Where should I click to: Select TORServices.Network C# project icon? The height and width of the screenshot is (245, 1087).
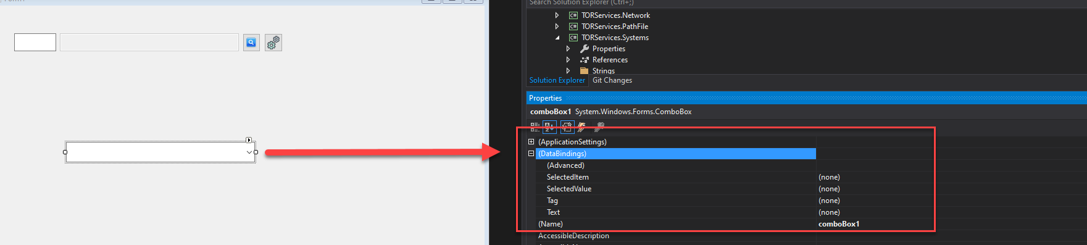pos(573,15)
